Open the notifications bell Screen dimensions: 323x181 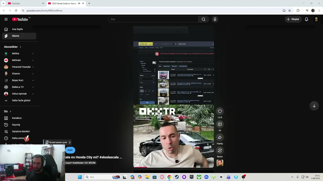306,19
